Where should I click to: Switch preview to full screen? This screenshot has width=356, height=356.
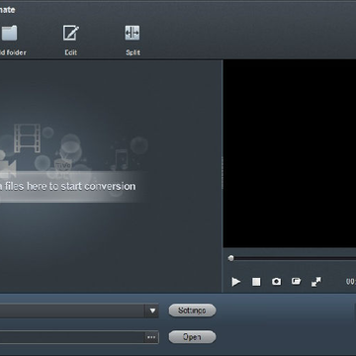coord(316,282)
